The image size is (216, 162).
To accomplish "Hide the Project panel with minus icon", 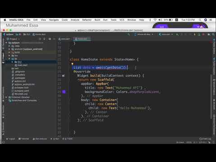I will 54,39.
